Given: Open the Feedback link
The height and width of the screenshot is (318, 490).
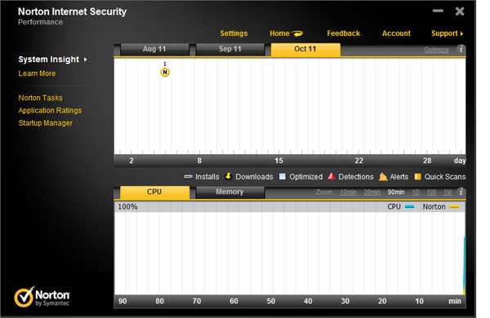Looking at the screenshot, I should pyautogui.click(x=344, y=33).
